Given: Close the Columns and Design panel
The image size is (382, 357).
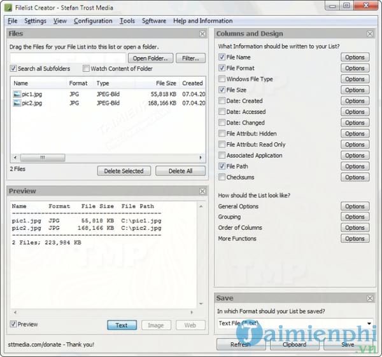Looking at the screenshot, I should (x=370, y=34).
